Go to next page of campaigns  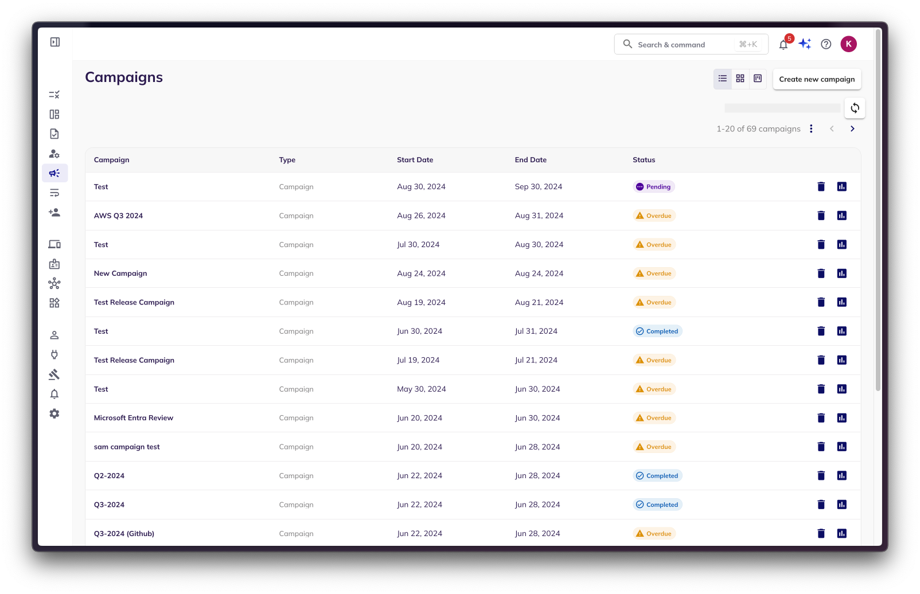[x=852, y=129]
